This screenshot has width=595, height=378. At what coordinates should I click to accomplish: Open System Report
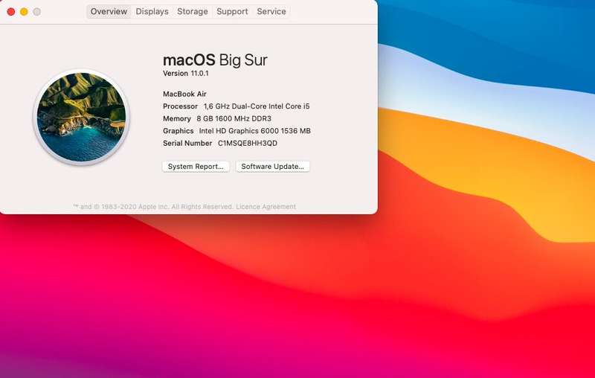click(x=196, y=166)
